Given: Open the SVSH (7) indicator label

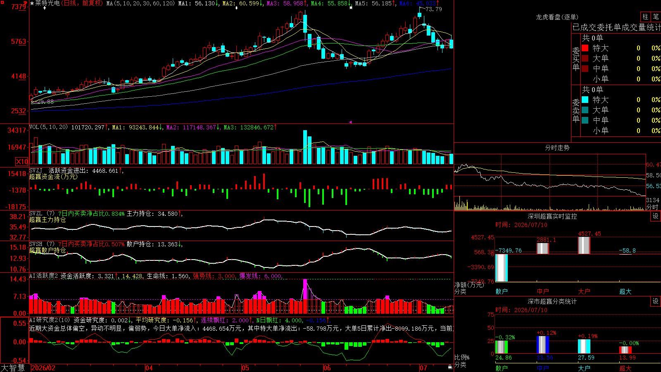Looking at the screenshot, I should point(42,244).
